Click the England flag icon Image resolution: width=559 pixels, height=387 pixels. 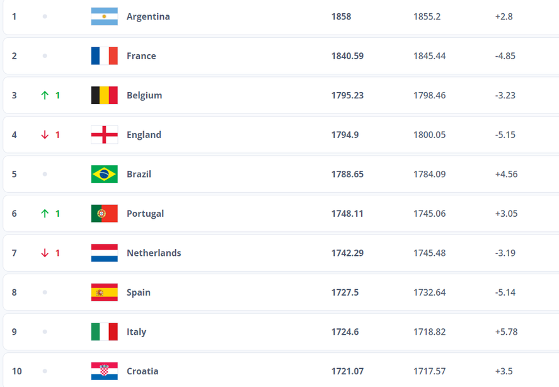(x=104, y=134)
